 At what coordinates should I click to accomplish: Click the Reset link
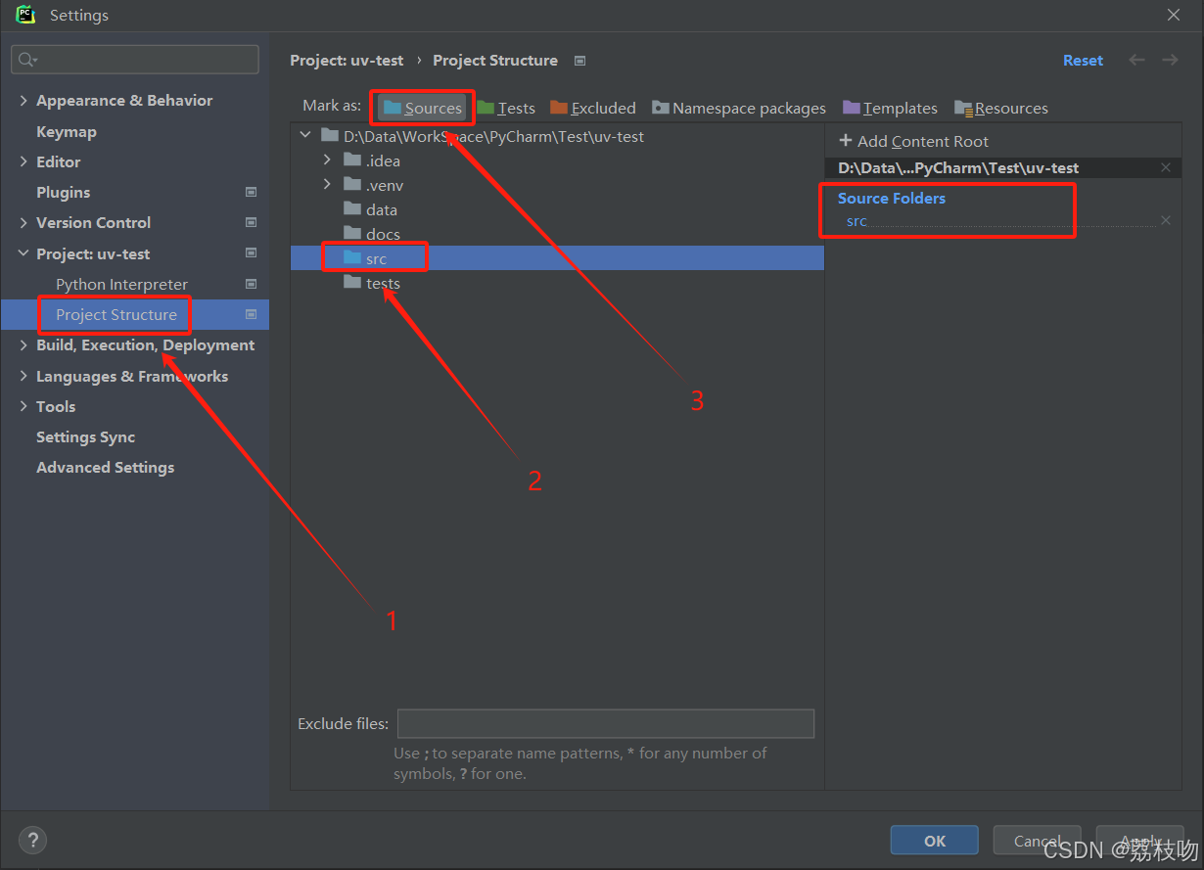(1083, 61)
